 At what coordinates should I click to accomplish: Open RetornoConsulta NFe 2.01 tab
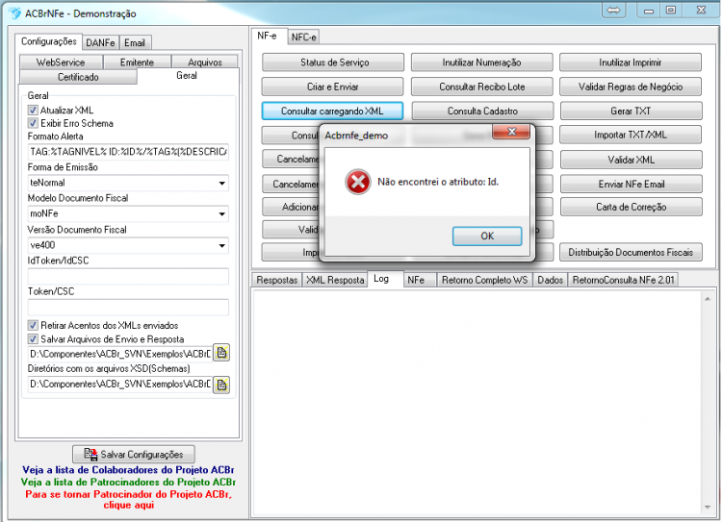624,280
